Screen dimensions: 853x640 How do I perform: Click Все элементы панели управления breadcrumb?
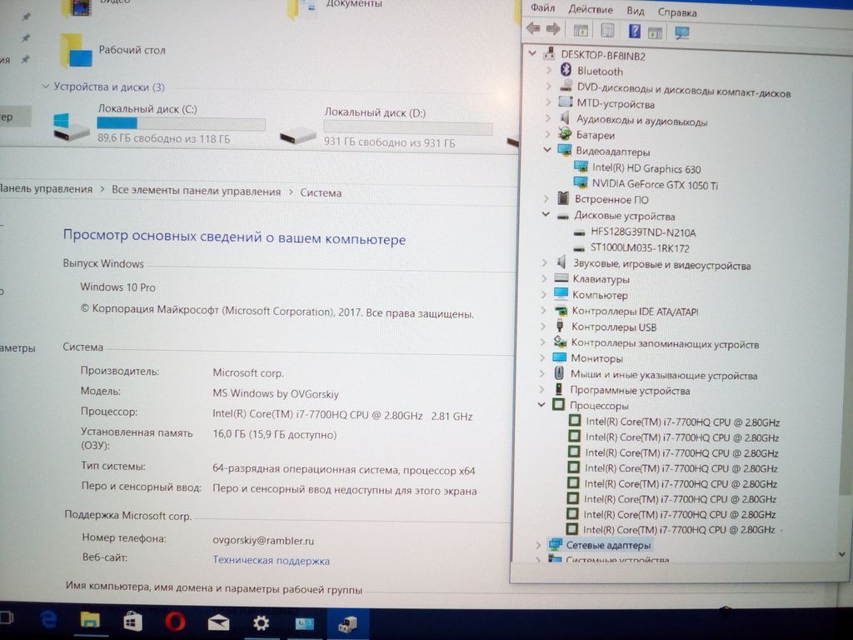pyautogui.click(x=196, y=191)
